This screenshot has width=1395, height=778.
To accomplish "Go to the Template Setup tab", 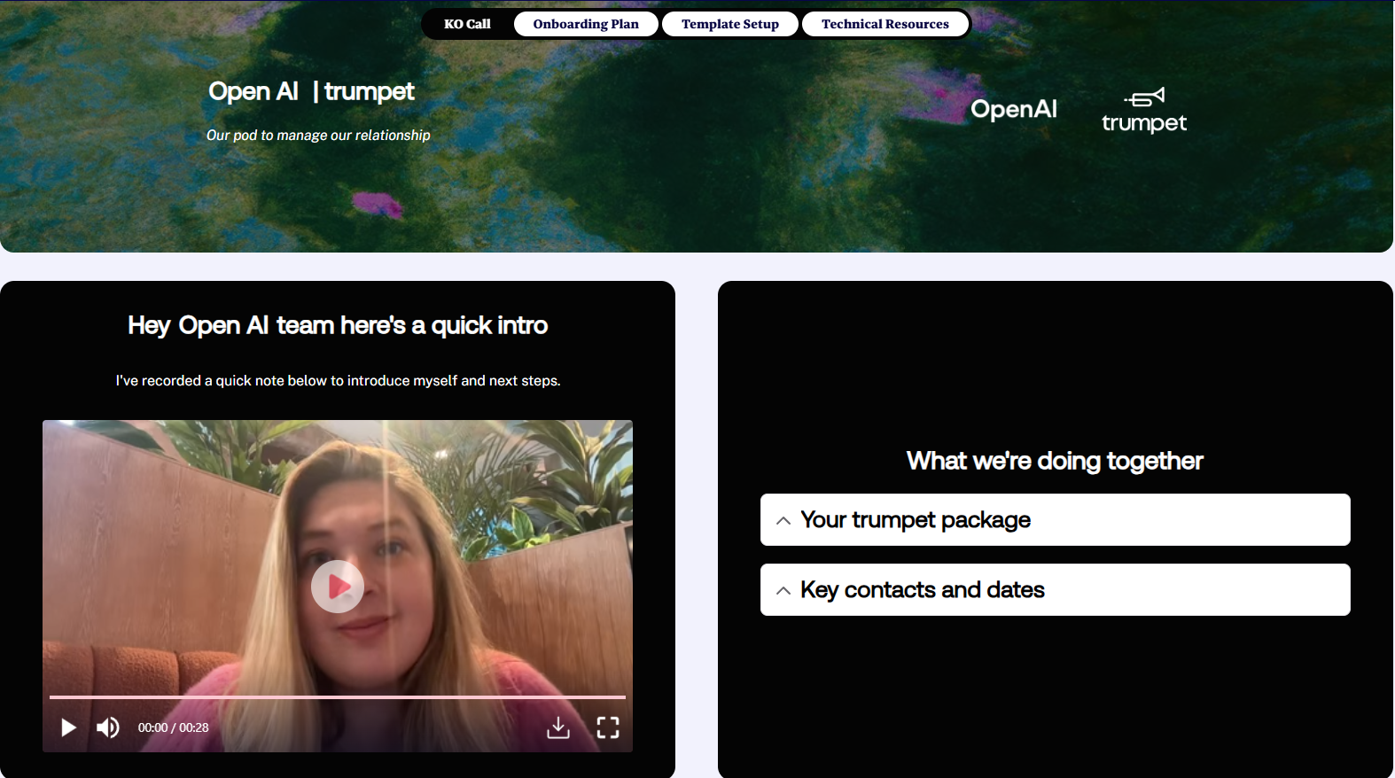I will point(730,24).
